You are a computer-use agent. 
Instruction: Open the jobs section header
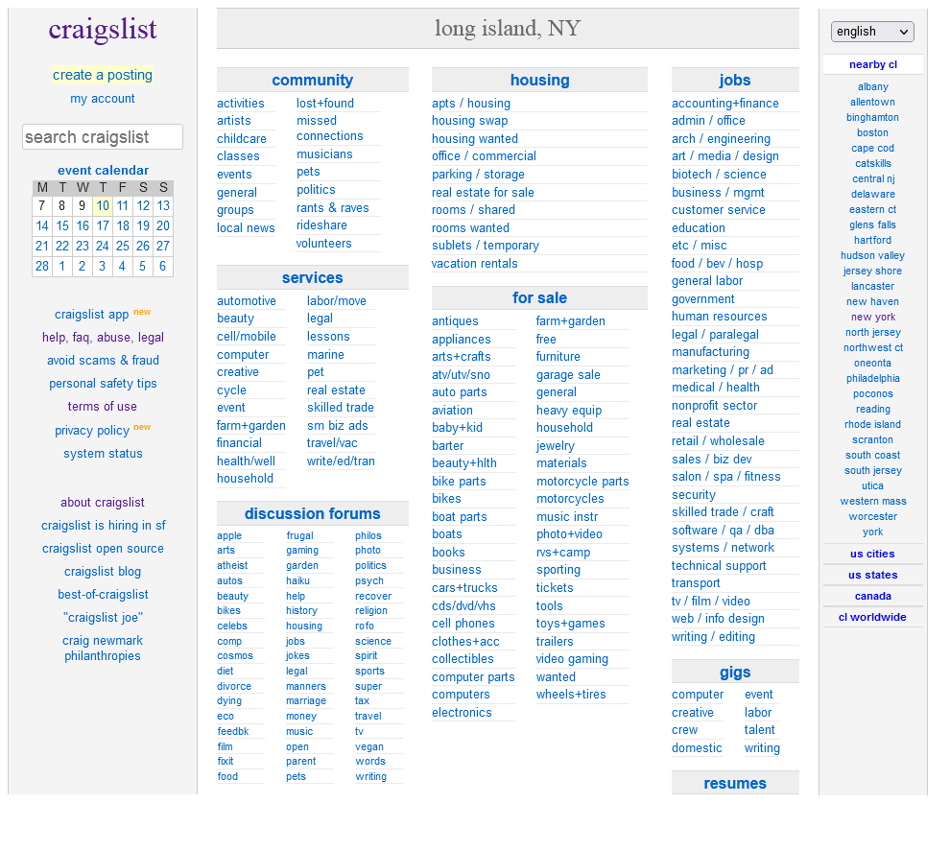[x=734, y=81]
